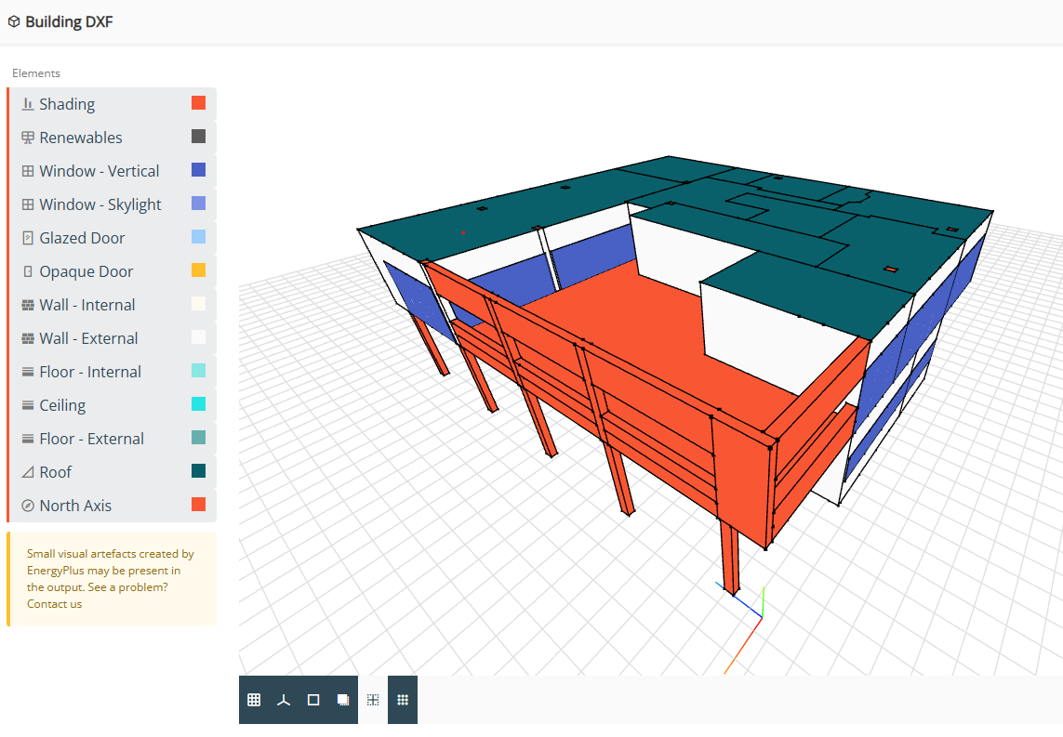Screen dimensions: 1063x737
Task: Click the Building DXF title
Action: [69, 21]
